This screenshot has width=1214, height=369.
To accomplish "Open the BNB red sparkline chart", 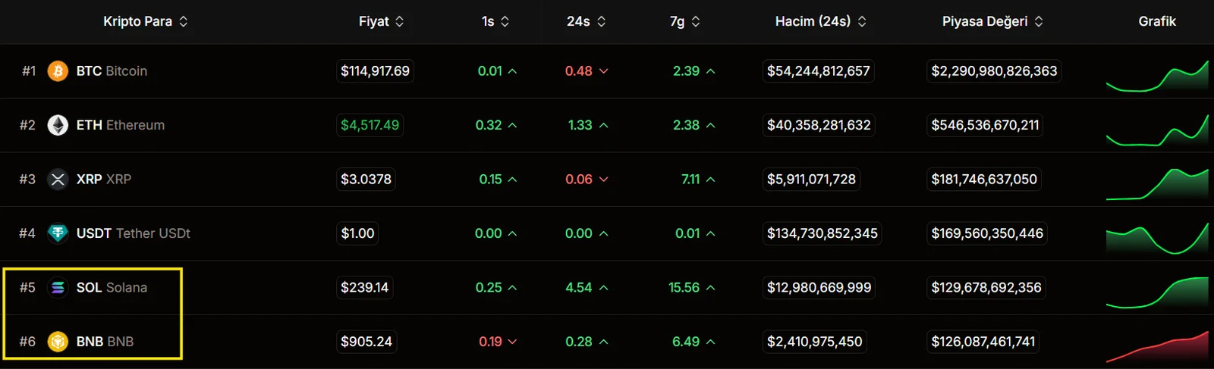I will point(1157,347).
